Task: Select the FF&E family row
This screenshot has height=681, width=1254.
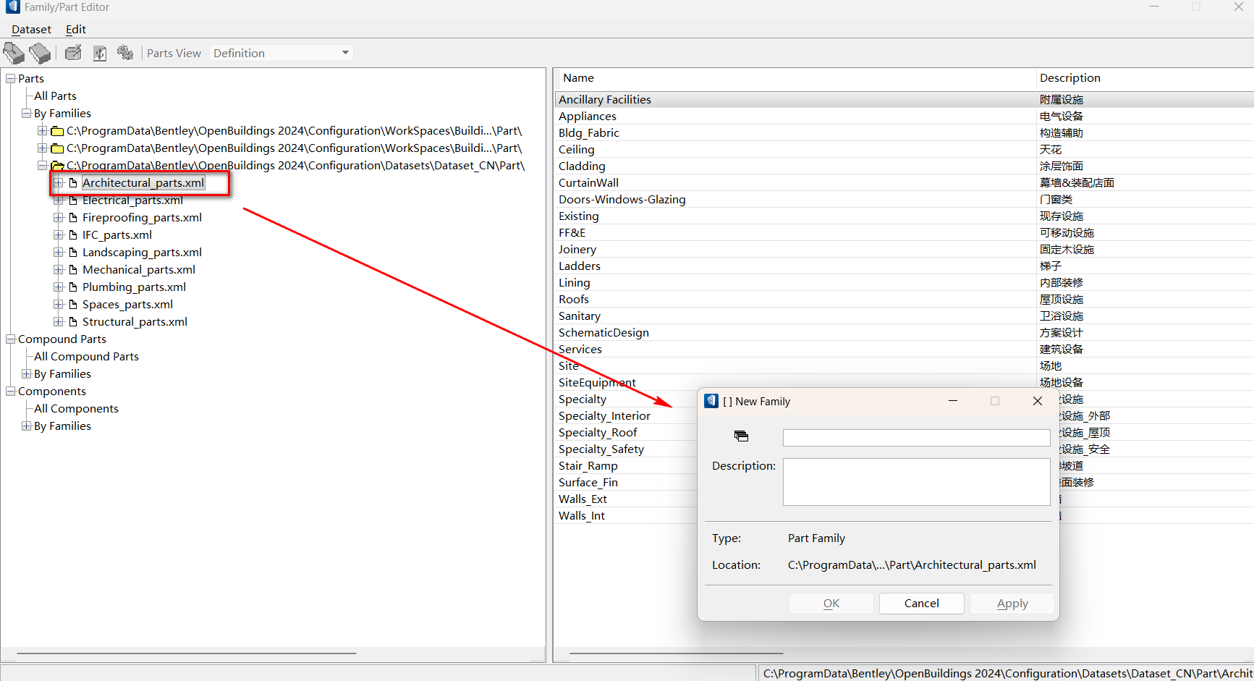Action: click(905, 233)
